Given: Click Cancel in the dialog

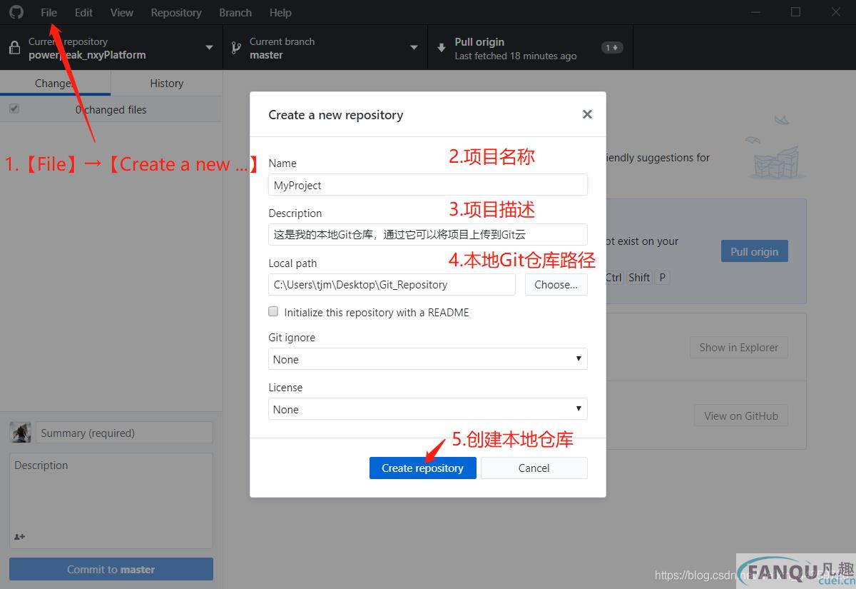Looking at the screenshot, I should tap(534, 468).
